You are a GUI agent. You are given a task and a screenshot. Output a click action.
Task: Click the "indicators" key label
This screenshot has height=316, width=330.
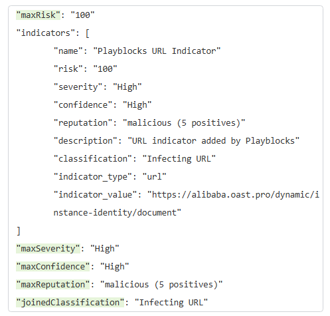[x=48, y=33]
